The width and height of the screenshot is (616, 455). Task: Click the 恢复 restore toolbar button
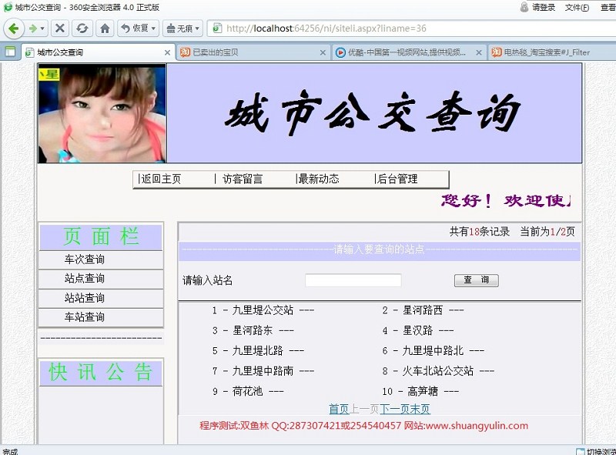tap(138, 28)
